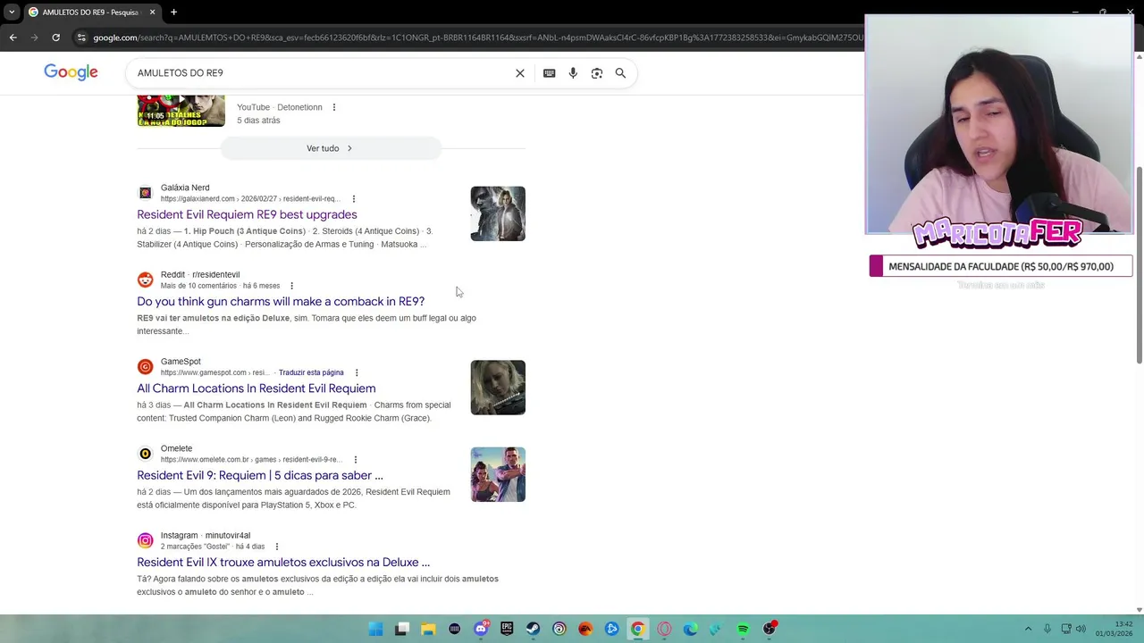This screenshot has width=1144, height=643.
Task: Open Resident Evil 9: Requiem 5 dicas link
Action: point(260,475)
